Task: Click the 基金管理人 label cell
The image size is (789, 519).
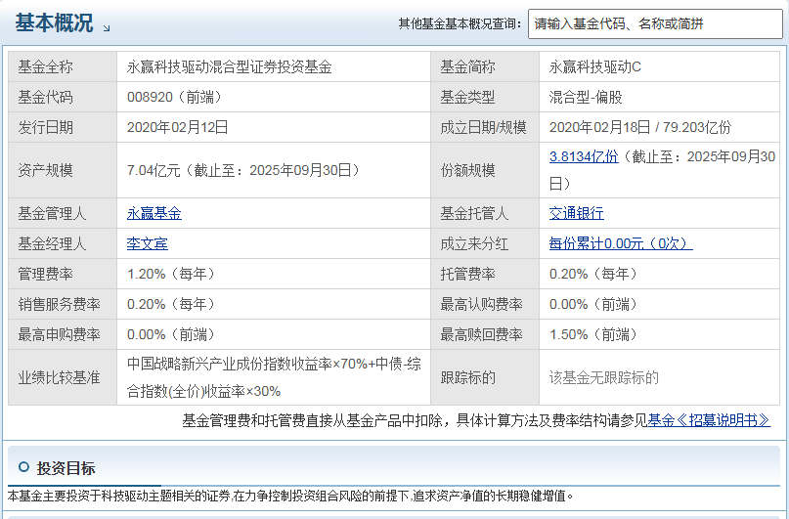Action: click(63, 213)
